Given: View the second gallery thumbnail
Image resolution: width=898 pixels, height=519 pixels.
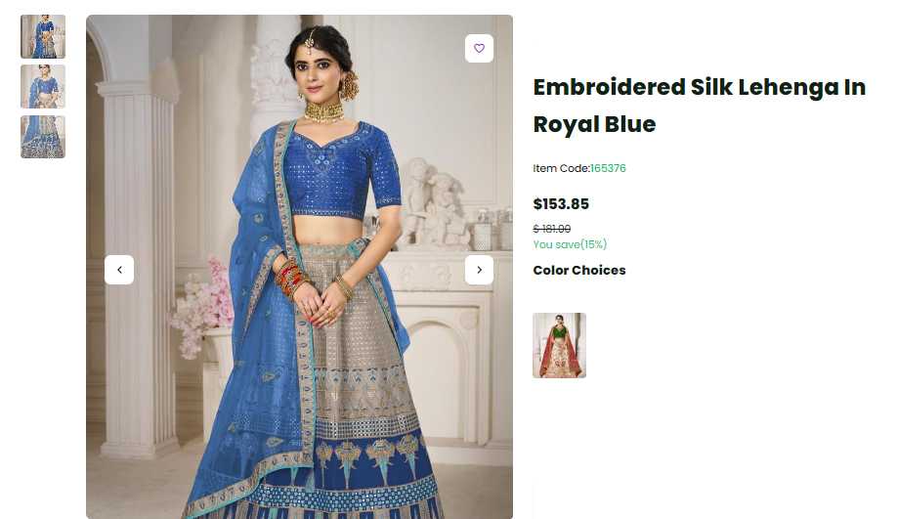Looking at the screenshot, I should coord(43,86).
